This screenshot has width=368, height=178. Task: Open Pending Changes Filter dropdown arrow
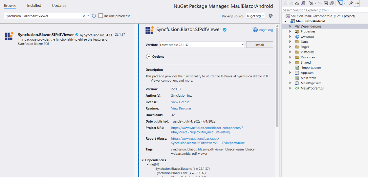315,3
